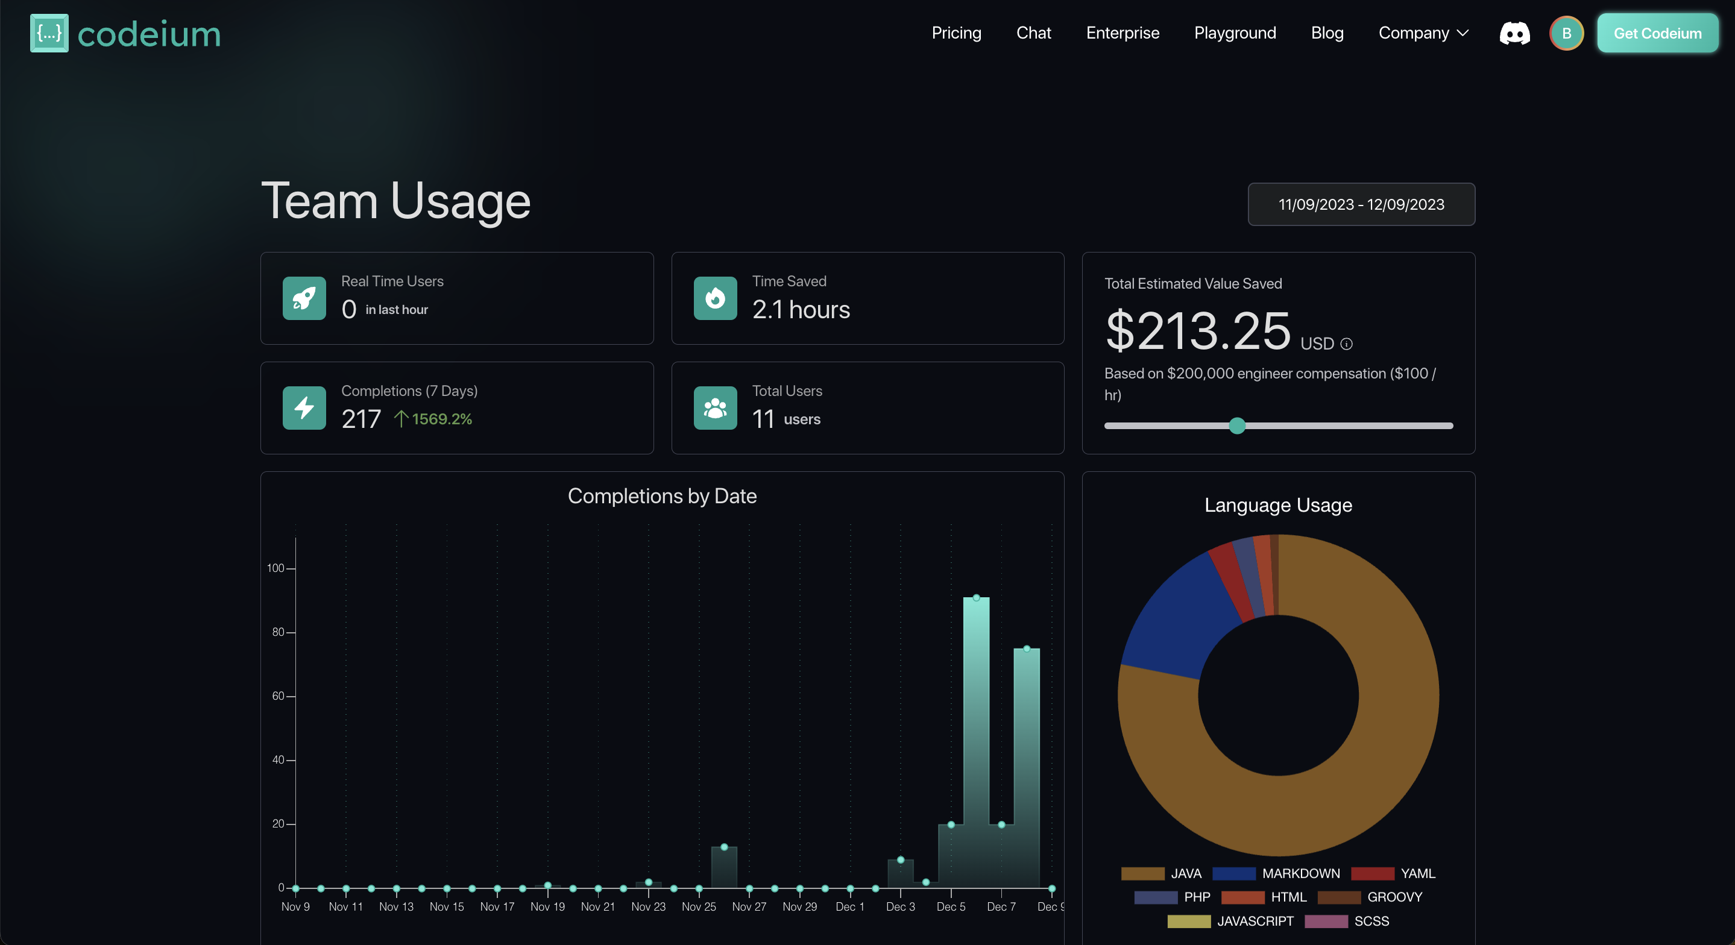Go to the Pricing page
Image resolution: width=1735 pixels, height=945 pixels.
[956, 33]
